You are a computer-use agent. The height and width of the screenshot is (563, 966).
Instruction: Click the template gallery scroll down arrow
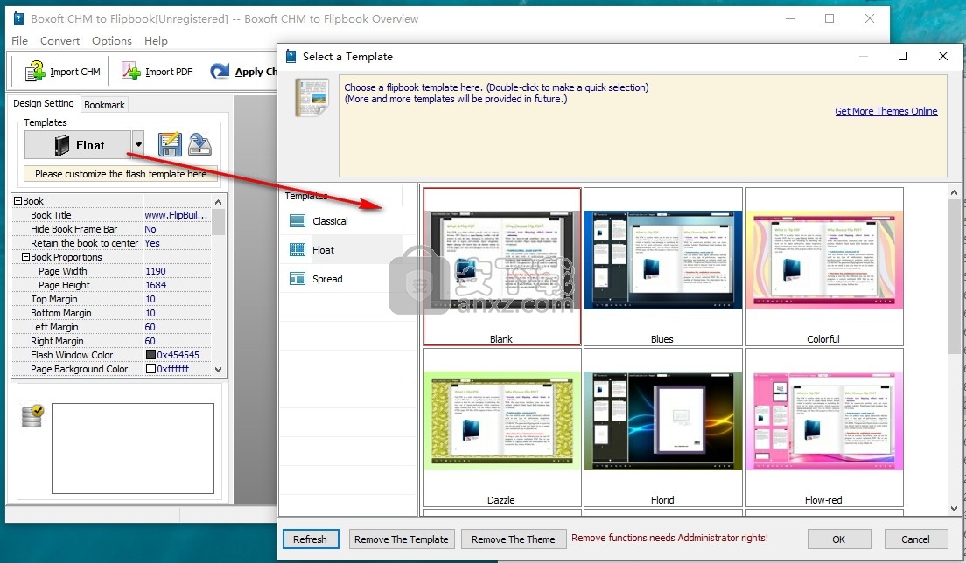(x=954, y=509)
